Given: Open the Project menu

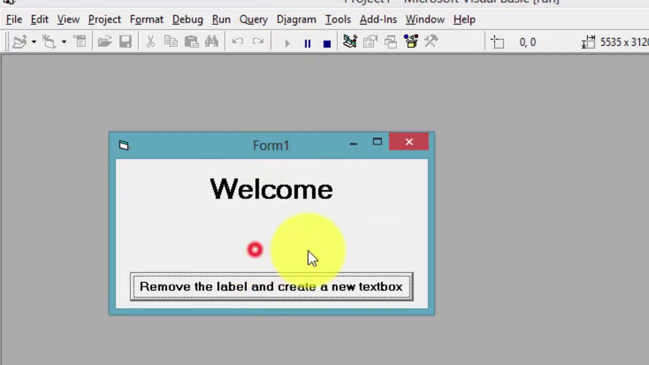Looking at the screenshot, I should 104,19.
